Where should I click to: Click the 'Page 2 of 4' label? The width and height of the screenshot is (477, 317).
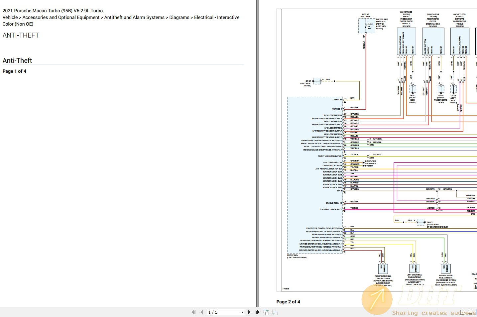click(x=288, y=302)
